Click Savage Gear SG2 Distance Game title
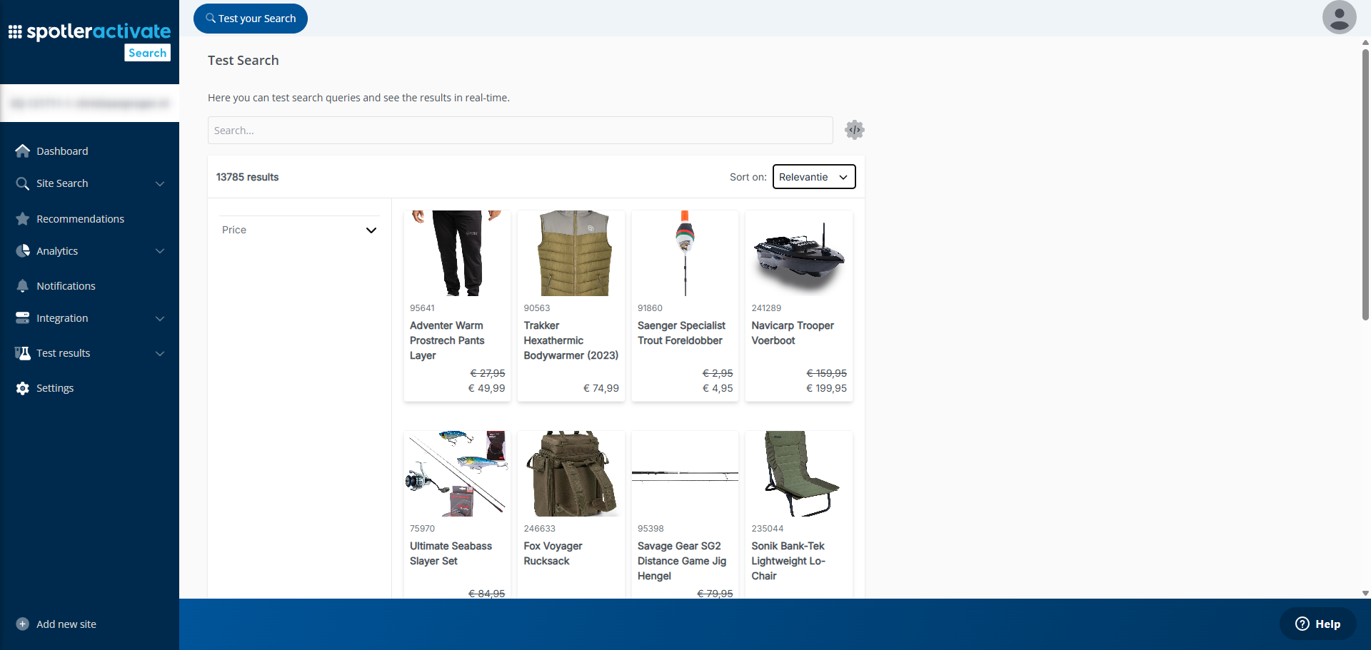 682,561
